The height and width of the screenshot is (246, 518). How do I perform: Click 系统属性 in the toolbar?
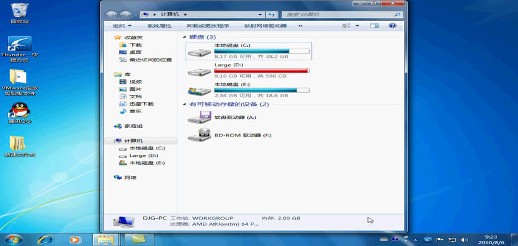click(x=159, y=26)
